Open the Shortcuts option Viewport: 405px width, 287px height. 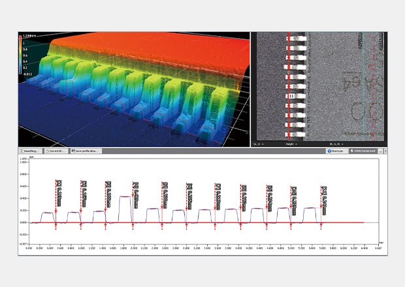pos(336,151)
